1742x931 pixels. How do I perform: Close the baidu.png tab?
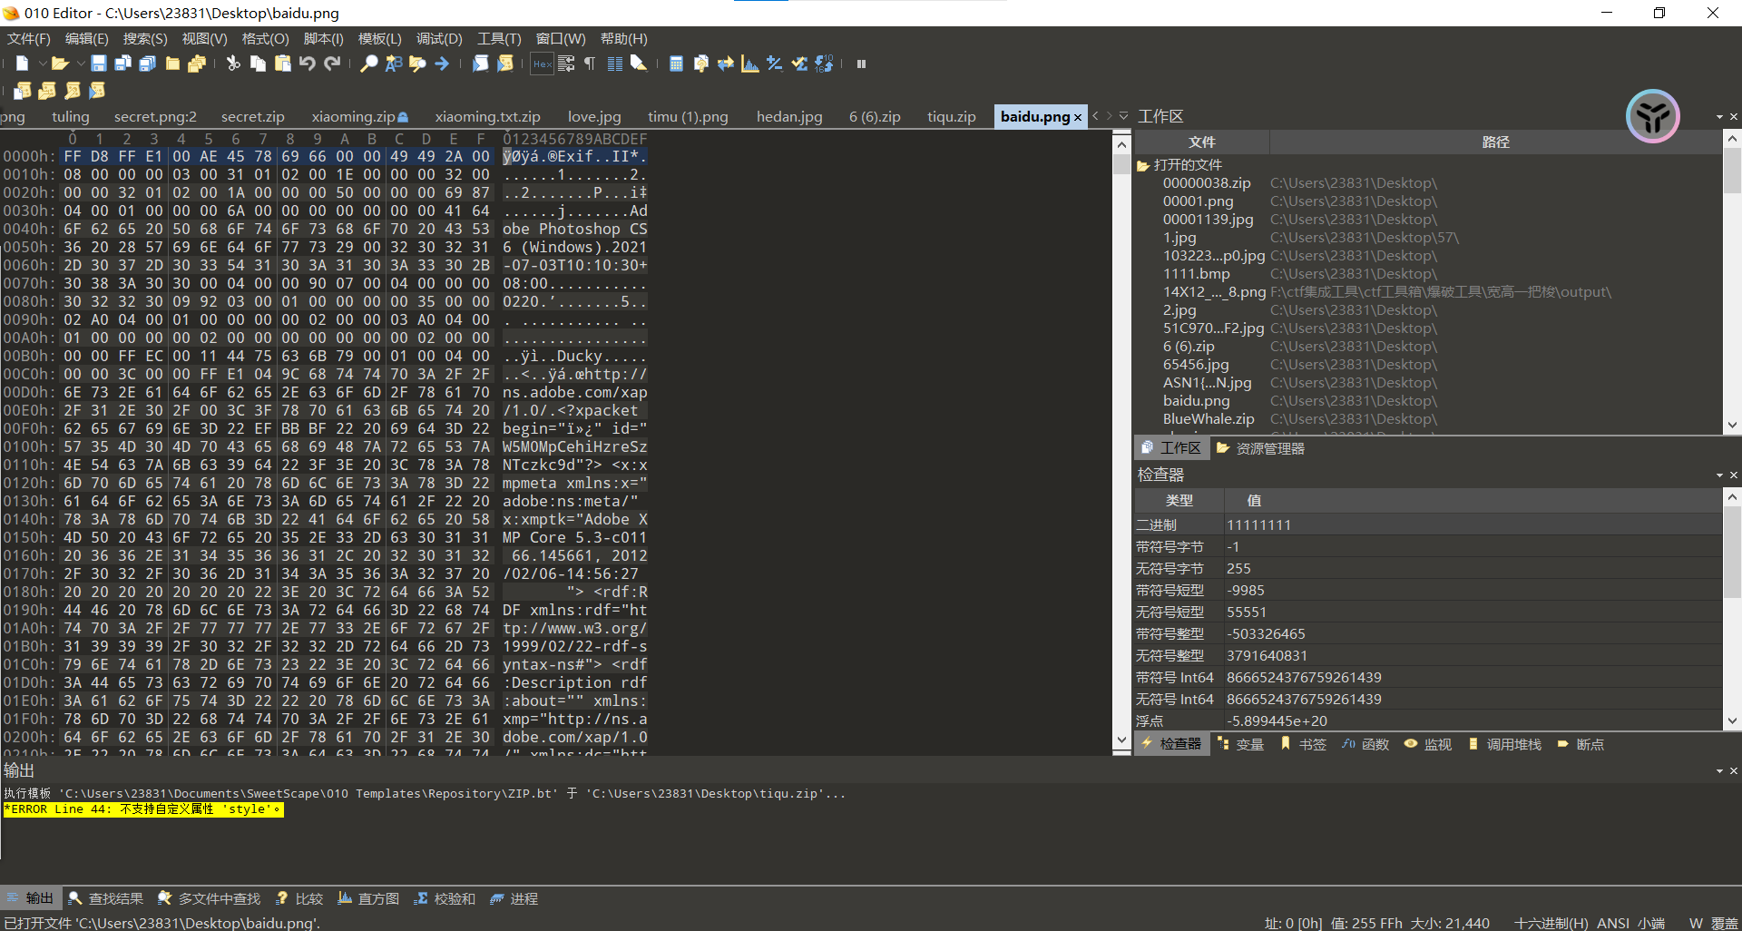[1078, 117]
